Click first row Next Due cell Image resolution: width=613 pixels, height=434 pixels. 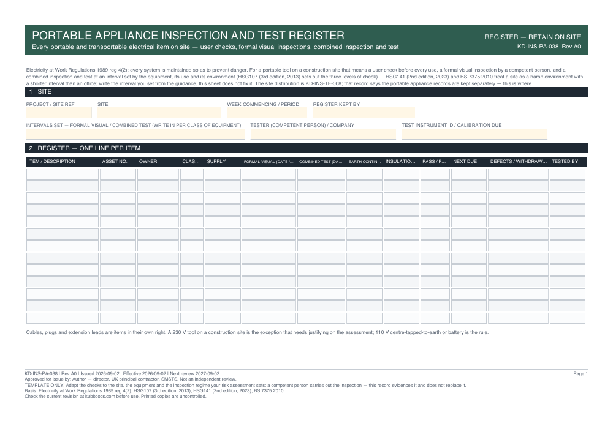[x=469, y=174]
